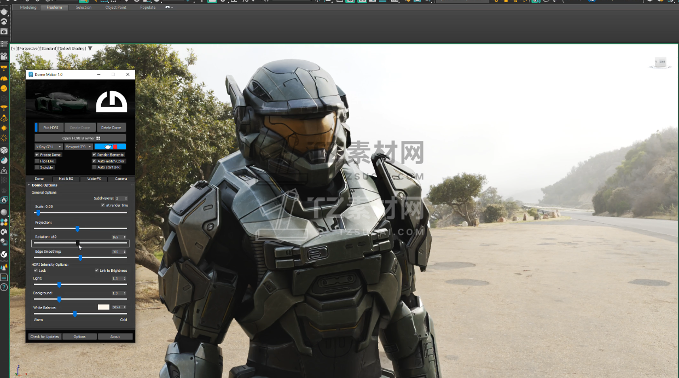Switch to the Mat & BG tab
The image size is (679, 378).
click(66, 179)
